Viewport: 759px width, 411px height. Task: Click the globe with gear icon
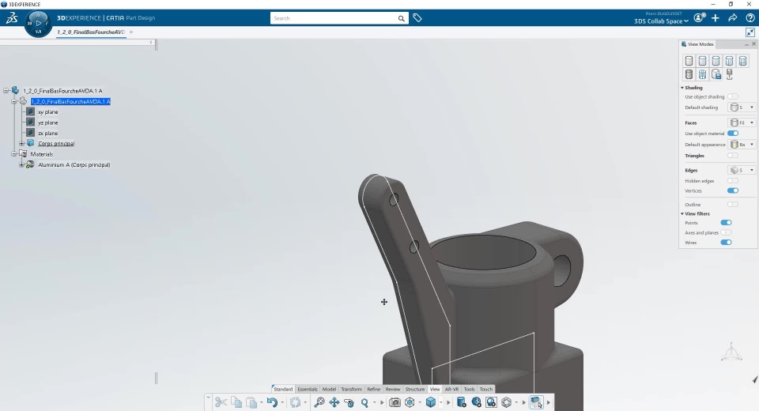pyautogui.click(x=476, y=402)
